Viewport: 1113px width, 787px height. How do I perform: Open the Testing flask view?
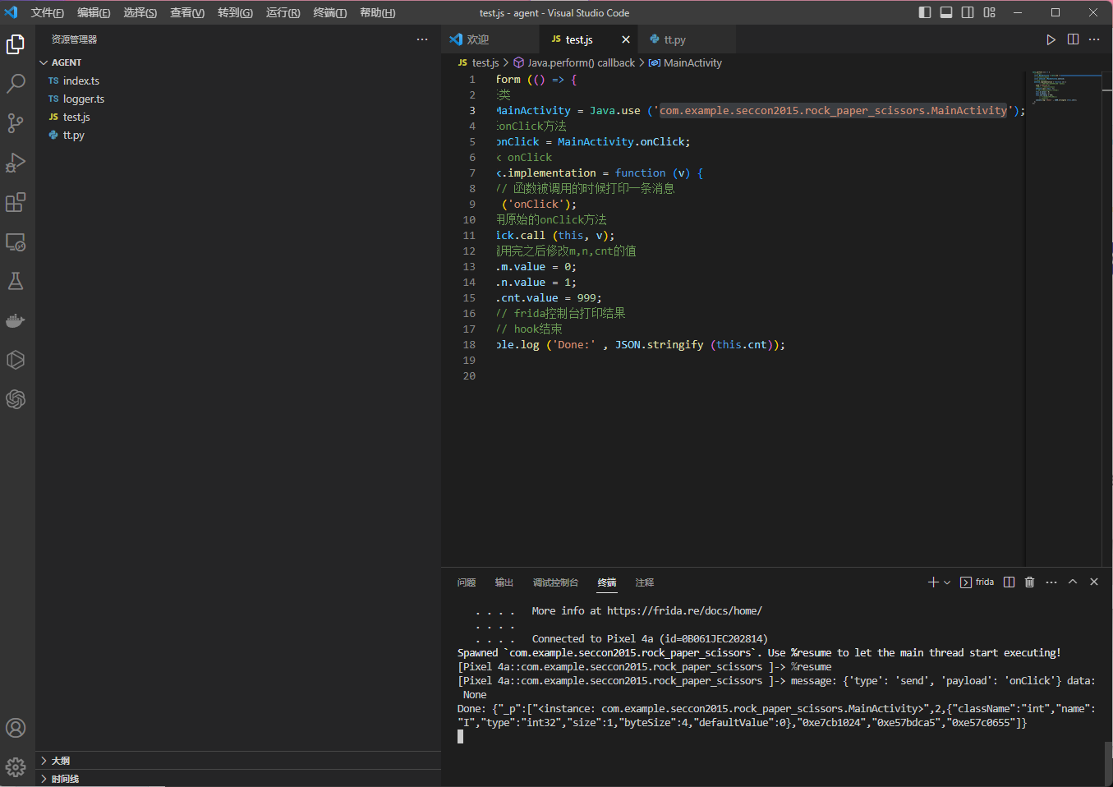pyautogui.click(x=16, y=281)
